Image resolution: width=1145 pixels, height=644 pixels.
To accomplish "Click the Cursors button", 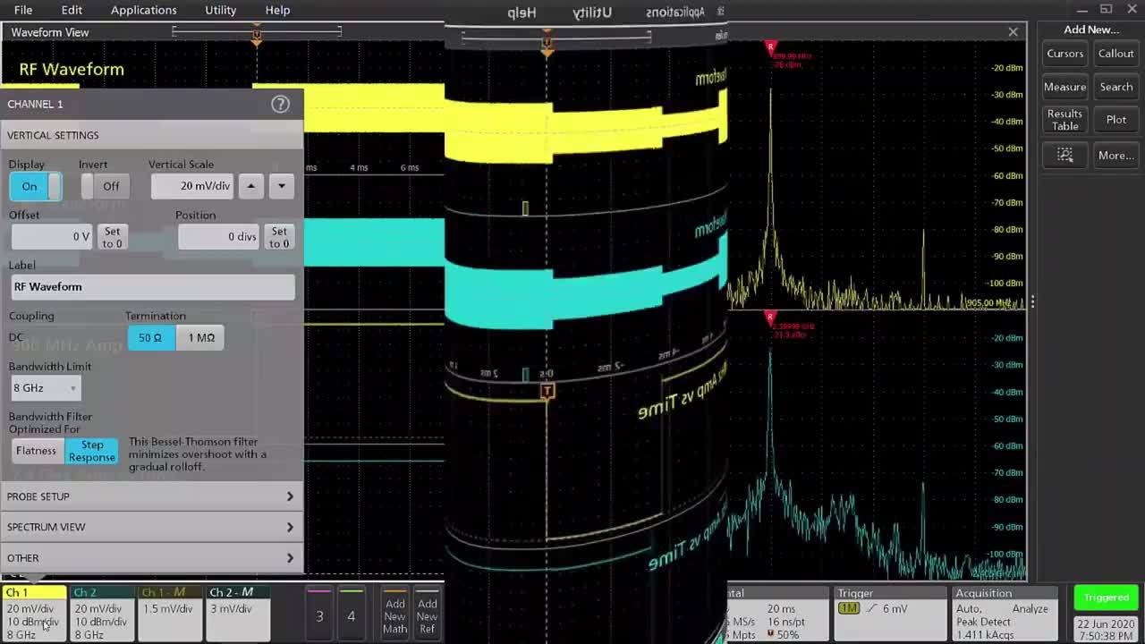I will (x=1064, y=54).
